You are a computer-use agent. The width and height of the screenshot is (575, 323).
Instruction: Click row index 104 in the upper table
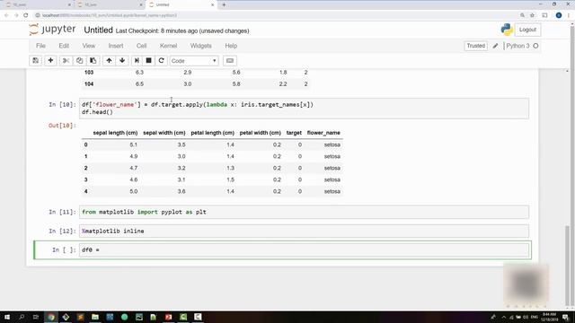click(x=89, y=83)
